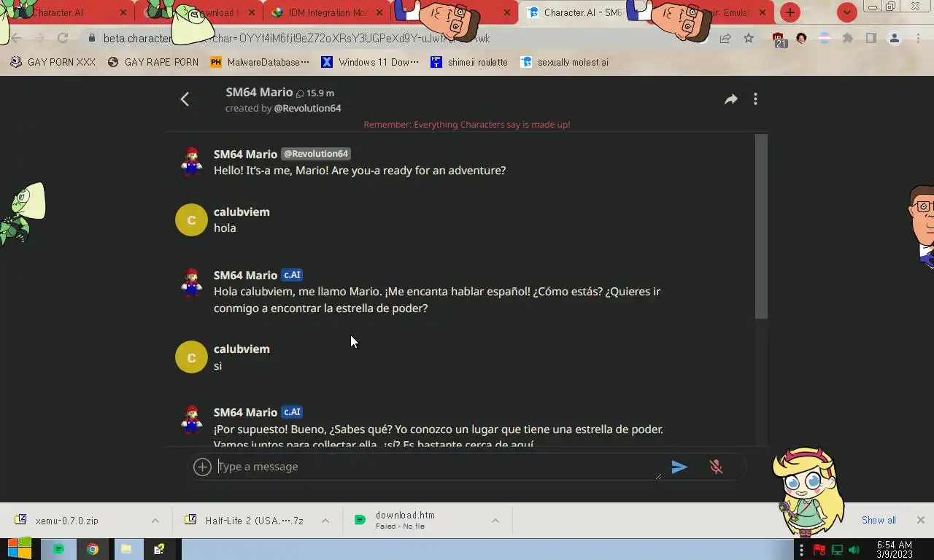Click Chrome icon in the taskbar
Screen dimensions: 934x560
tap(93, 549)
